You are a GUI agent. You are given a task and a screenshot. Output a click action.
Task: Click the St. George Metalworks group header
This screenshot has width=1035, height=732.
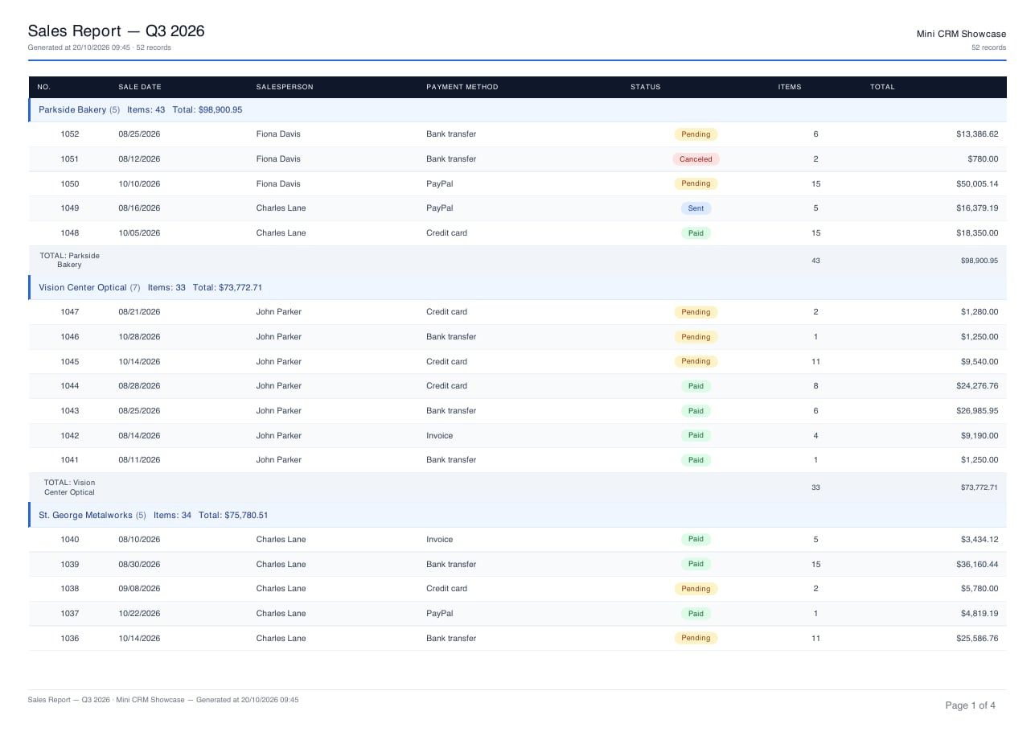click(517, 515)
